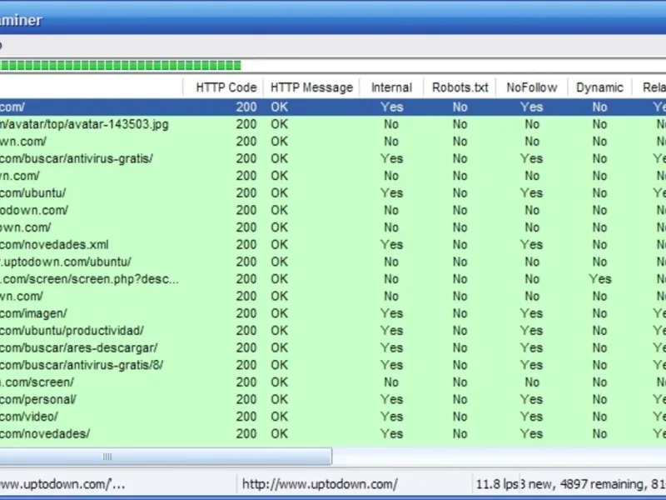Select the 'odown.com/' URL row
Viewport: 666px width, 500px height.
coord(333,210)
